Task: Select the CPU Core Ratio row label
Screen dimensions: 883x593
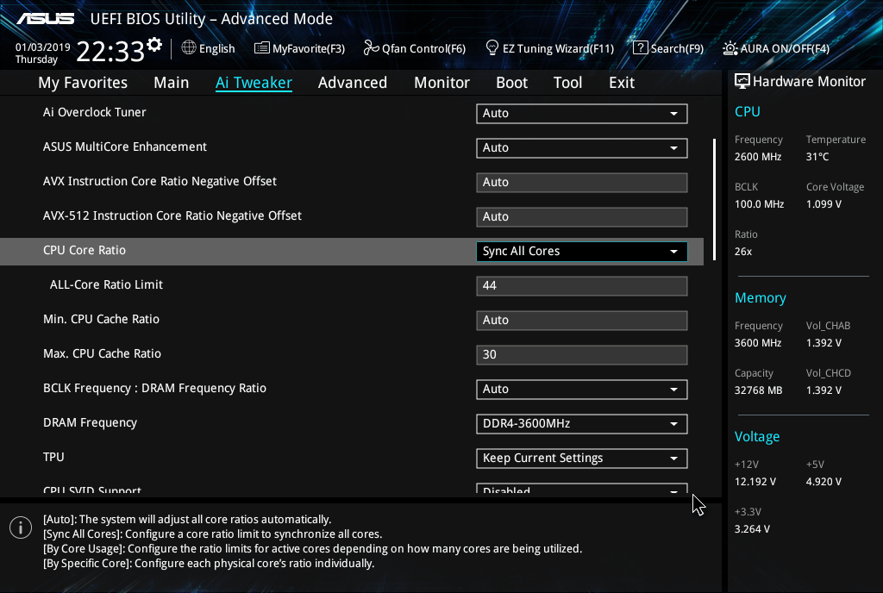Action: tap(85, 250)
